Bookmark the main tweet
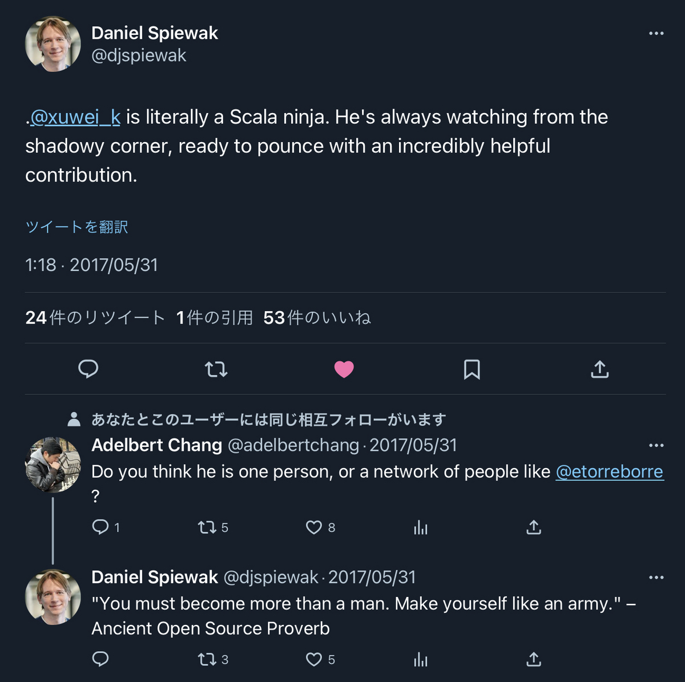The height and width of the screenshot is (682, 685). [472, 369]
